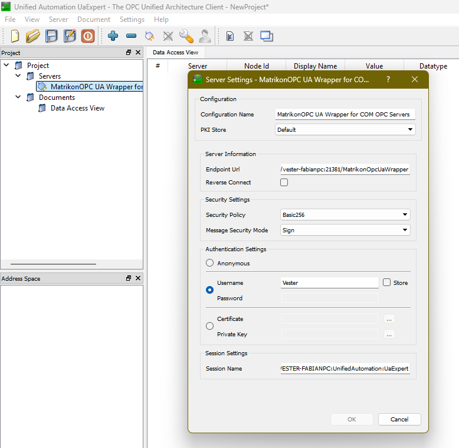Image resolution: width=459 pixels, height=448 pixels.
Task: Select Data Access View tree item
Action: click(x=77, y=108)
